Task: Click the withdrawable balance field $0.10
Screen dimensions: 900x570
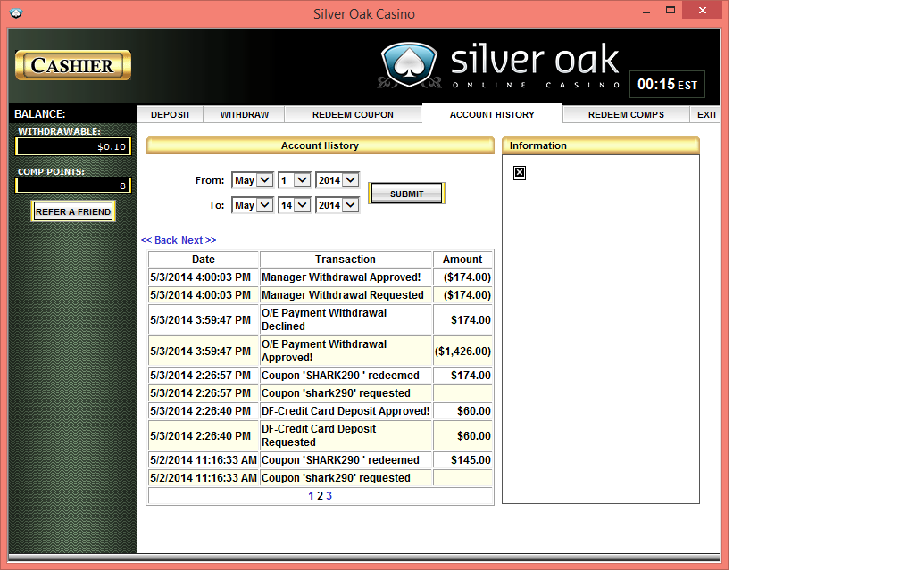Action: 73,147
